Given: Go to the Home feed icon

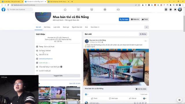Looking at the screenshot, I should click(x=65, y=10).
